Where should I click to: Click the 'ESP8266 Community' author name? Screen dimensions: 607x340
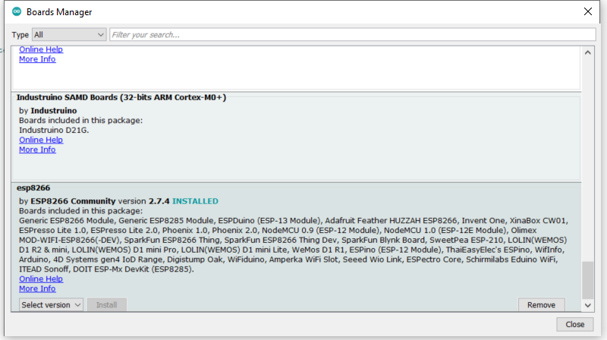(73, 201)
